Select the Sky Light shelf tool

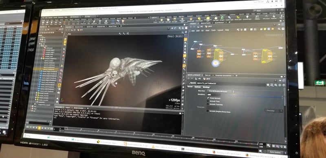[x=216, y=19]
